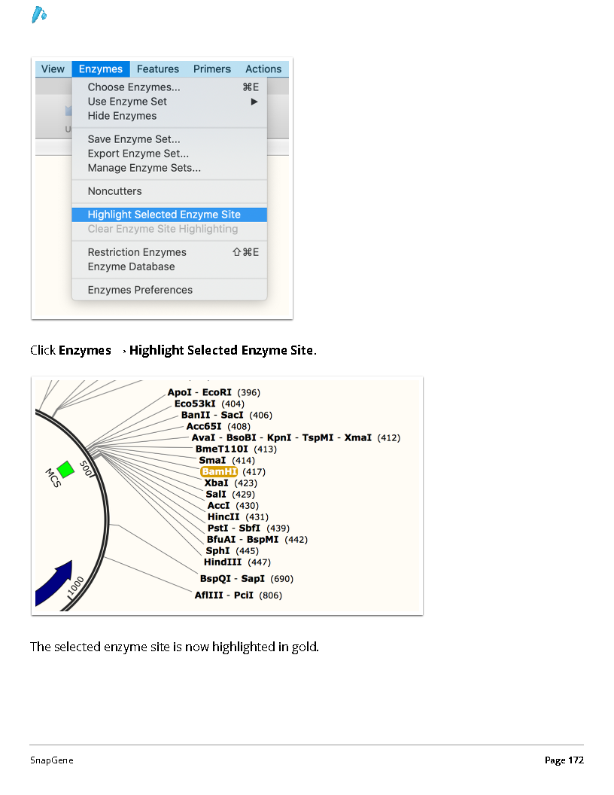
Task: Select the BfuAI enzyme label
Action: (x=221, y=540)
